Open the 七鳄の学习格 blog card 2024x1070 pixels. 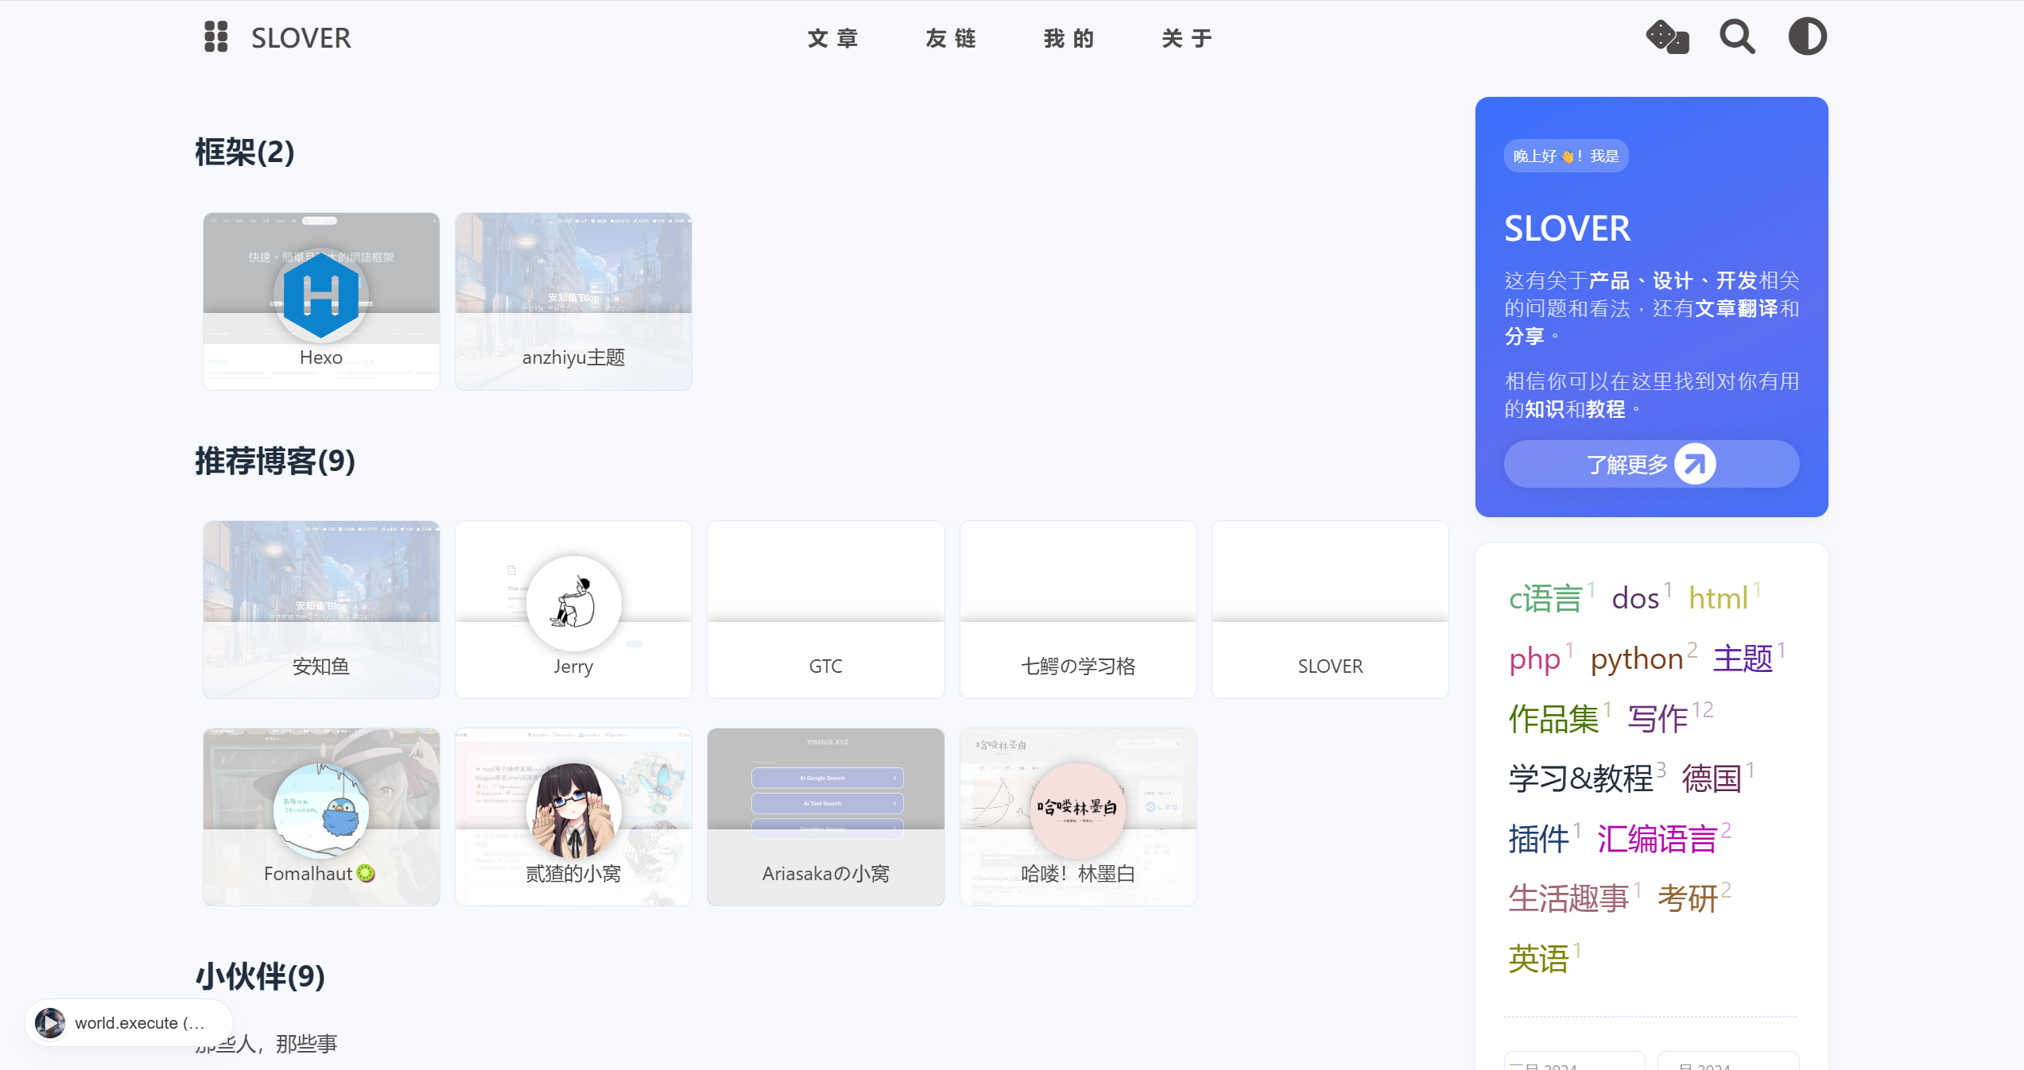1078,609
